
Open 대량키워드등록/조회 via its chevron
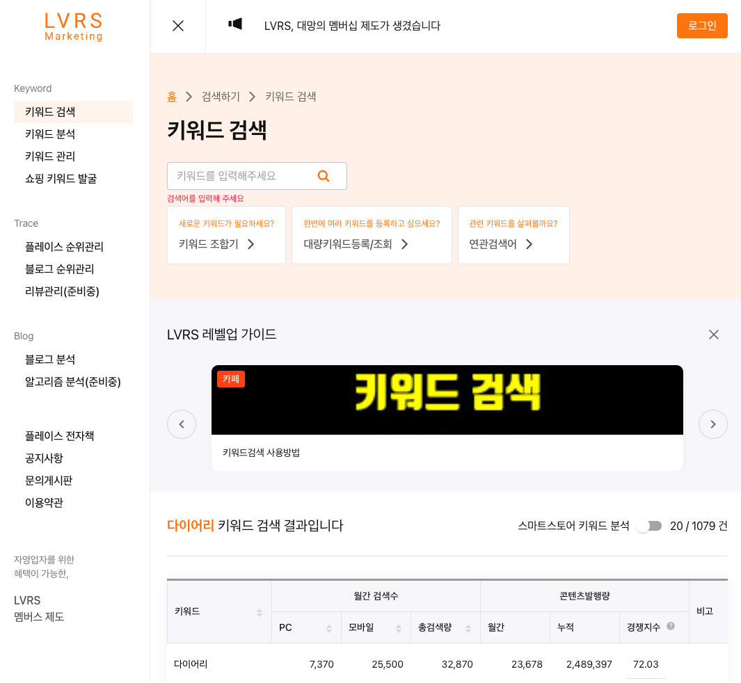click(x=404, y=245)
